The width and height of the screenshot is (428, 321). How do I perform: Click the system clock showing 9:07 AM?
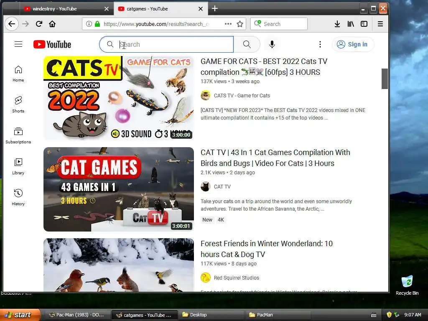point(413,315)
